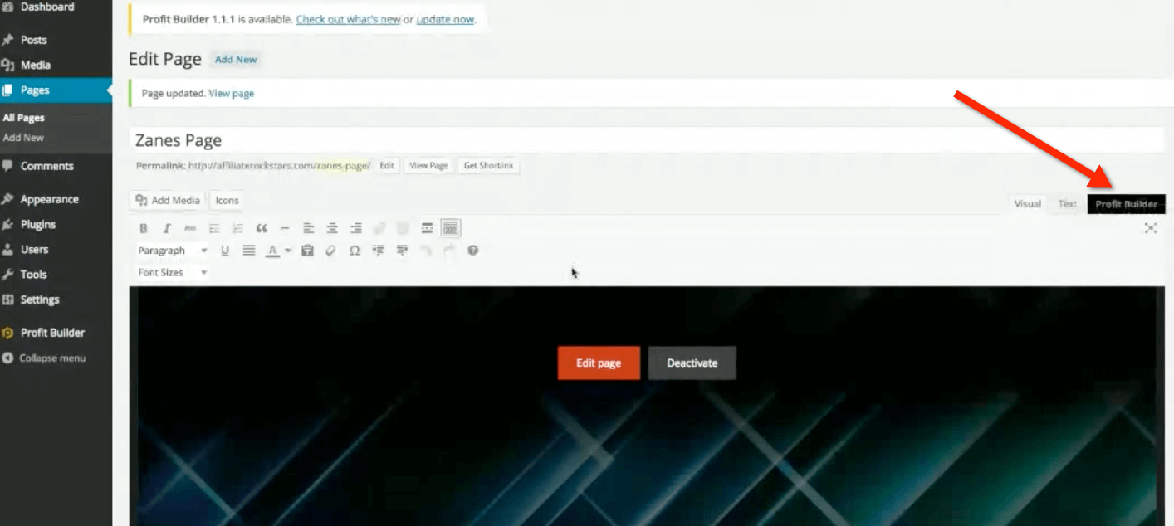The height and width of the screenshot is (526, 1174).
Task: Clear formatting with the eraser icon
Action: click(330, 251)
